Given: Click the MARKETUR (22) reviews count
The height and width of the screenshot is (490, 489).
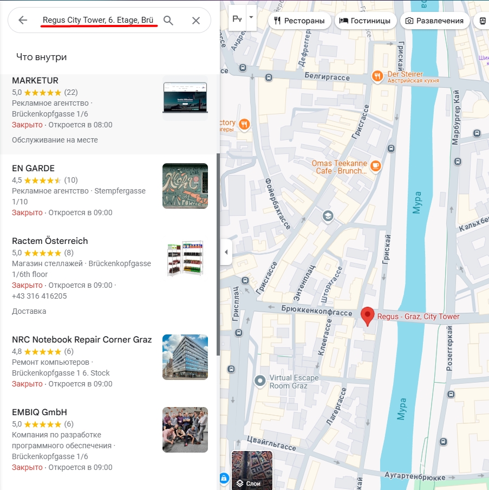Looking at the screenshot, I should pos(71,93).
